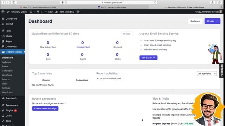Toggle the Safari sidebar button
Image resolution: width=225 pixels, height=126 pixels.
pyautogui.click(x=14, y=2)
